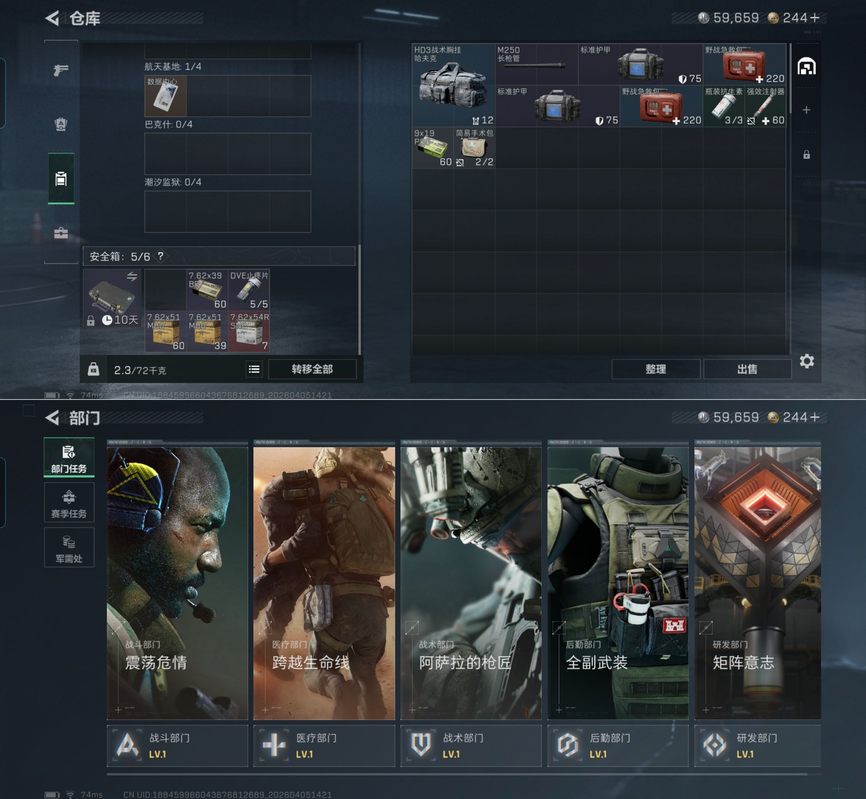This screenshot has height=799, width=866.
Task: Open the 军需处 quartermaster tab
Action: tap(69, 548)
